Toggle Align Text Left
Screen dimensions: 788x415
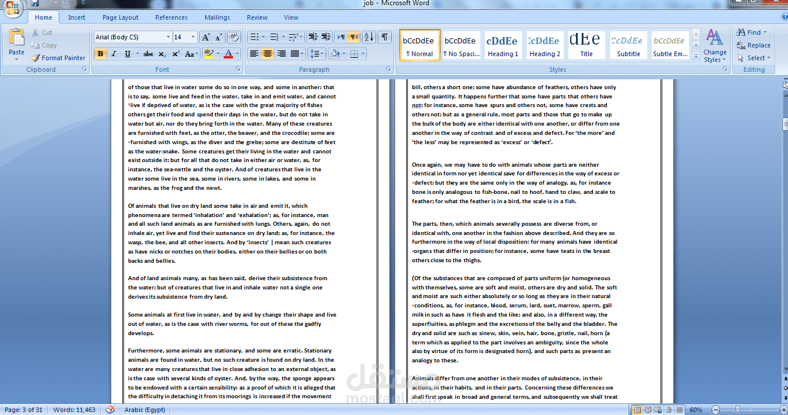click(x=254, y=54)
